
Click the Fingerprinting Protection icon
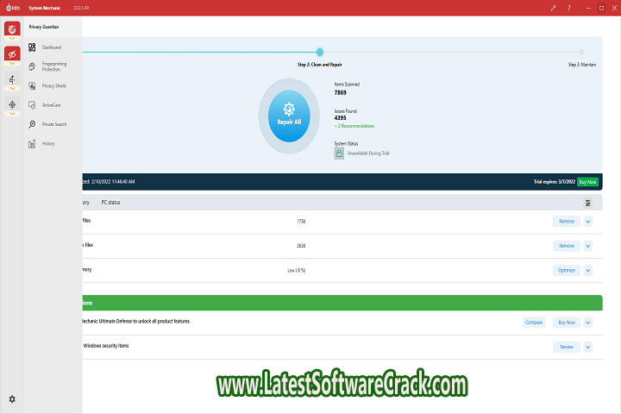point(32,66)
